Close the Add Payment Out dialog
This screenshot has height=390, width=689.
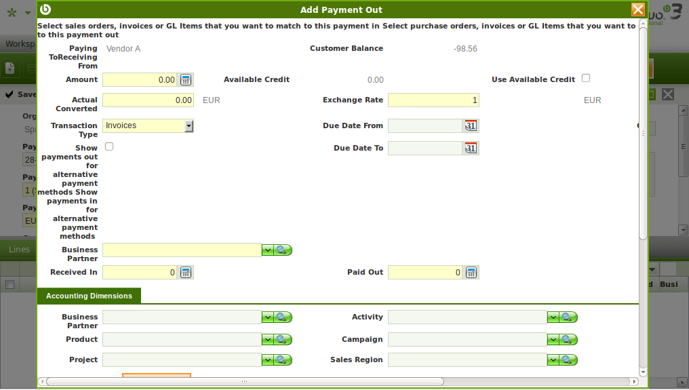(x=637, y=9)
